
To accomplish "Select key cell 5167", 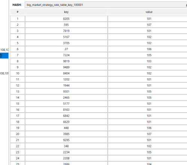I will 66,37.
